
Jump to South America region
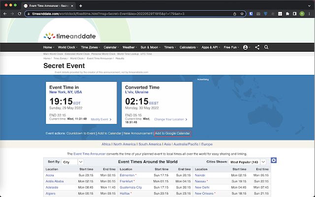click(150, 144)
